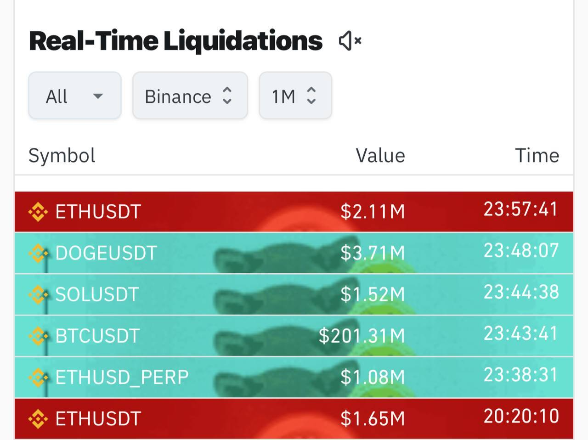Click Binance icon beside BTCUSDT

(38, 336)
